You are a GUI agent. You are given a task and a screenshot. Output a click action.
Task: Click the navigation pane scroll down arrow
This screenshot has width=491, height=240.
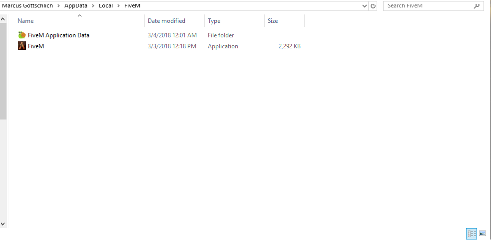click(x=3, y=224)
